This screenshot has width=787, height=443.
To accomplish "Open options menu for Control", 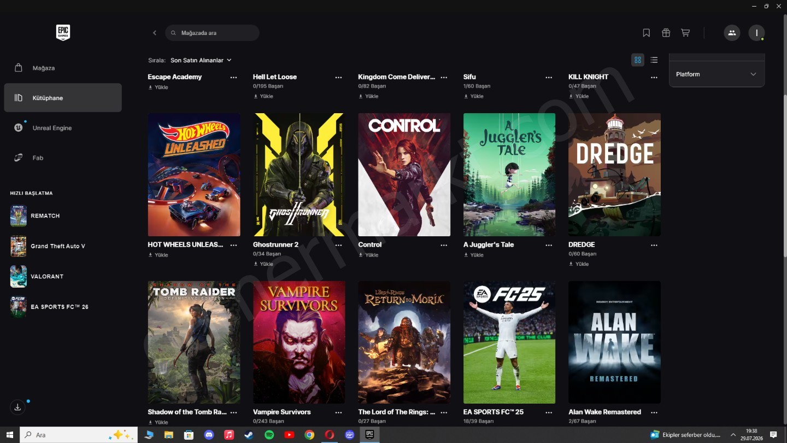I will click(x=444, y=245).
